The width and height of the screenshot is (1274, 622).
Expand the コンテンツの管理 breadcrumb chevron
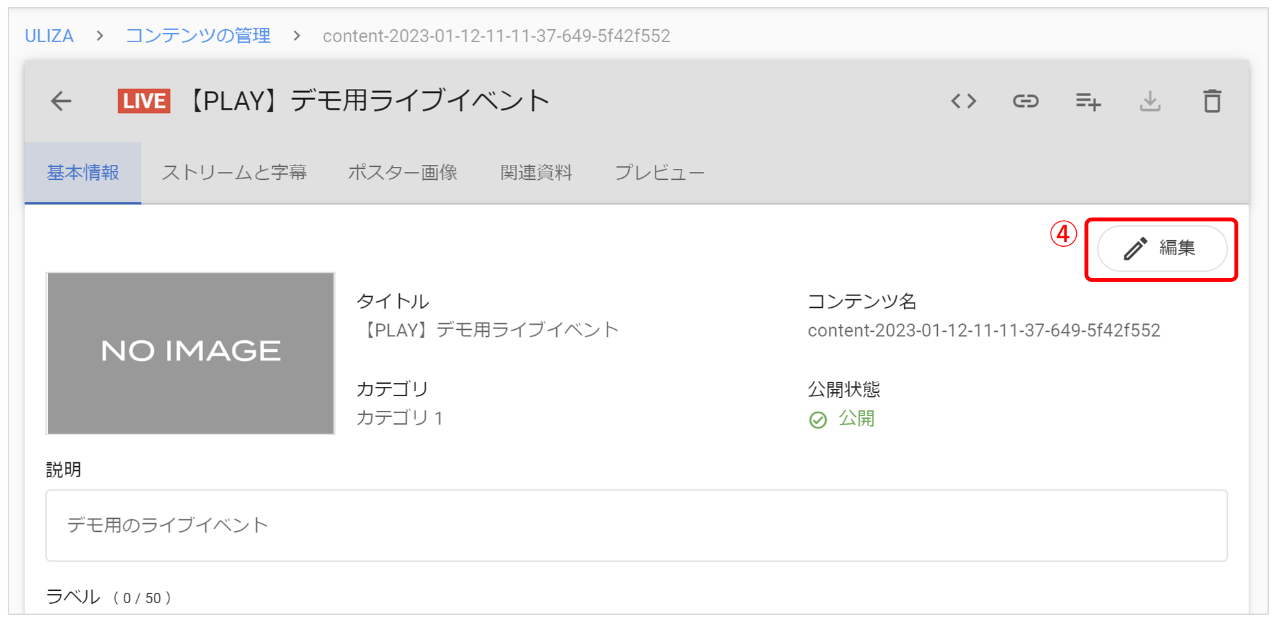295,36
